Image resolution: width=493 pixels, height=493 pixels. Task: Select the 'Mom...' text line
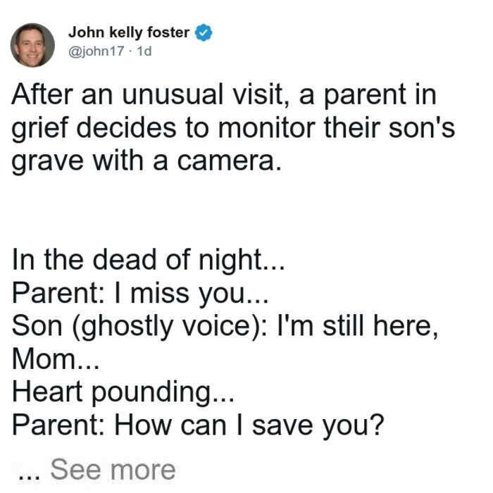[56, 359]
